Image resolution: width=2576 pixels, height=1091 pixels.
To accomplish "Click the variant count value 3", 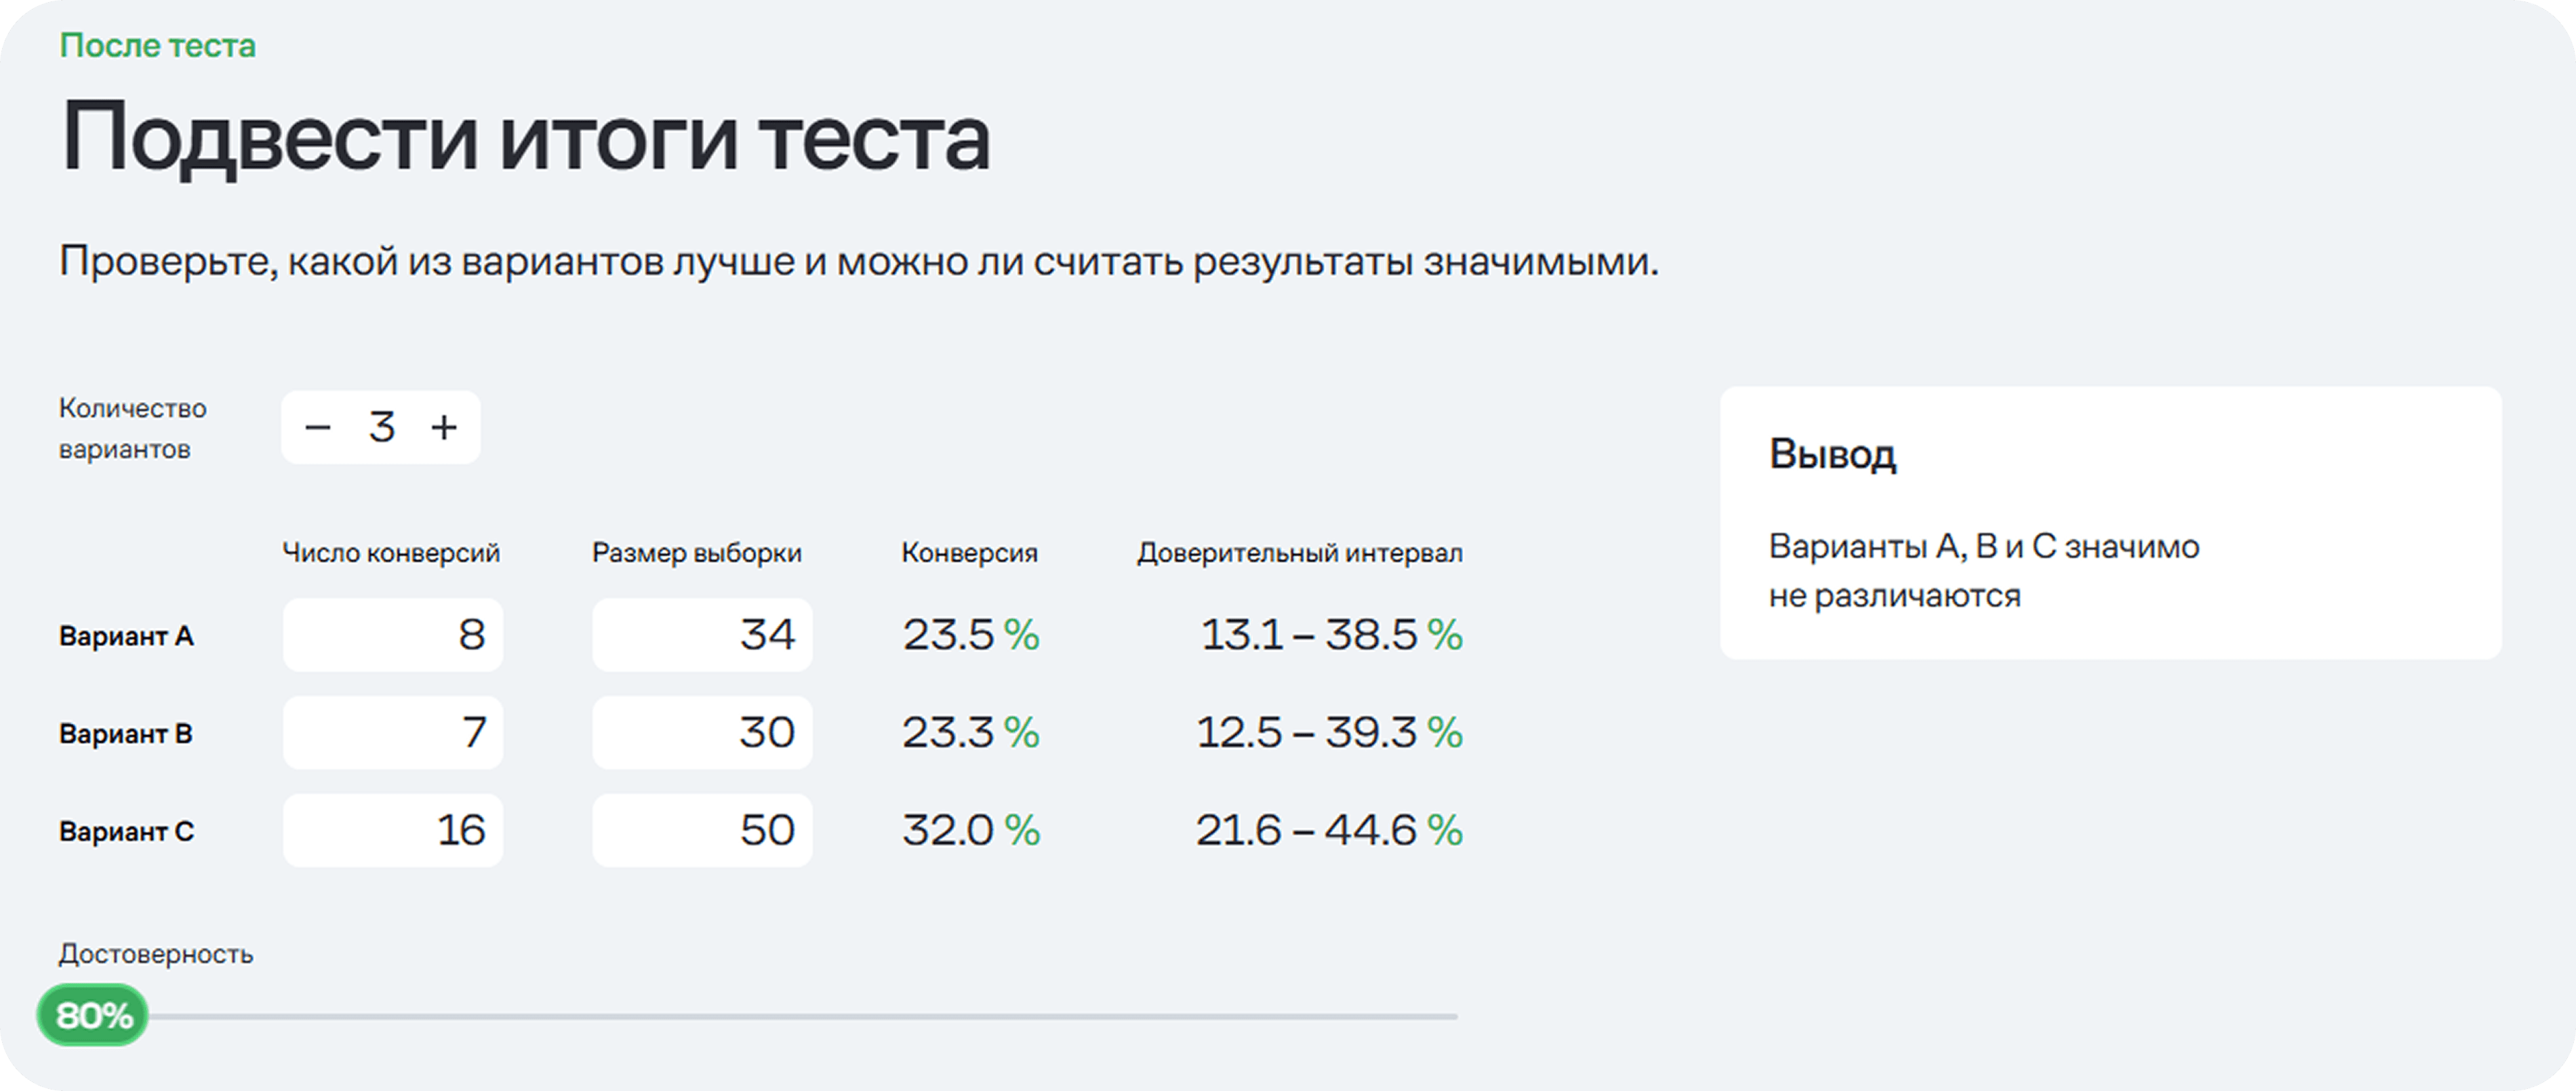I will point(381,428).
